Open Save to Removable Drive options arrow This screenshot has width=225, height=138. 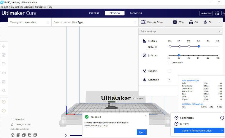[222, 130]
